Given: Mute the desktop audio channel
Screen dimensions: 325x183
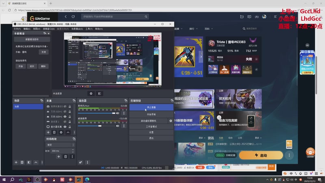Looking at the screenshot, I should [x=118, y=126].
